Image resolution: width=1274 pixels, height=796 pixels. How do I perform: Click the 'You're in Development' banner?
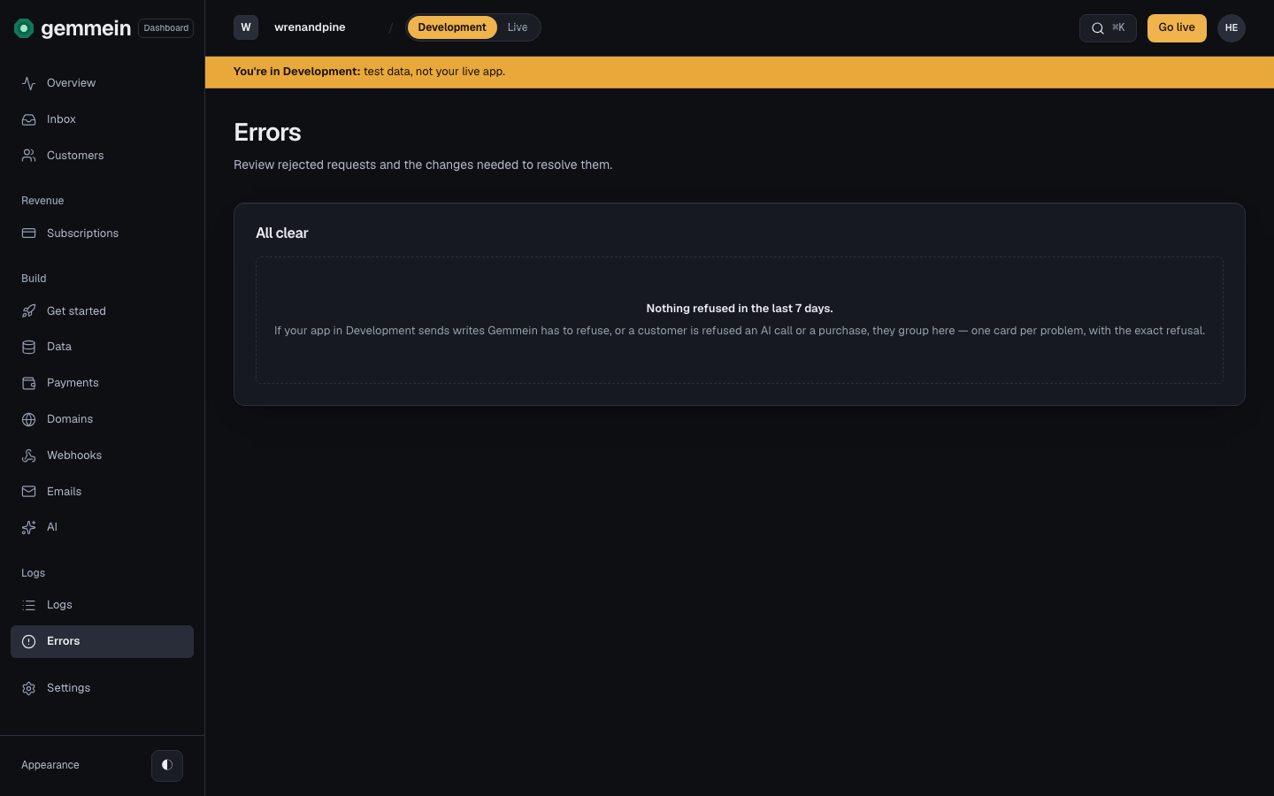[740, 73]
